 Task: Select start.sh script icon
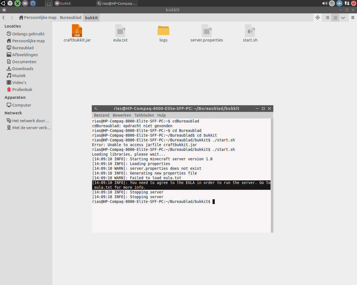[250, 31]
